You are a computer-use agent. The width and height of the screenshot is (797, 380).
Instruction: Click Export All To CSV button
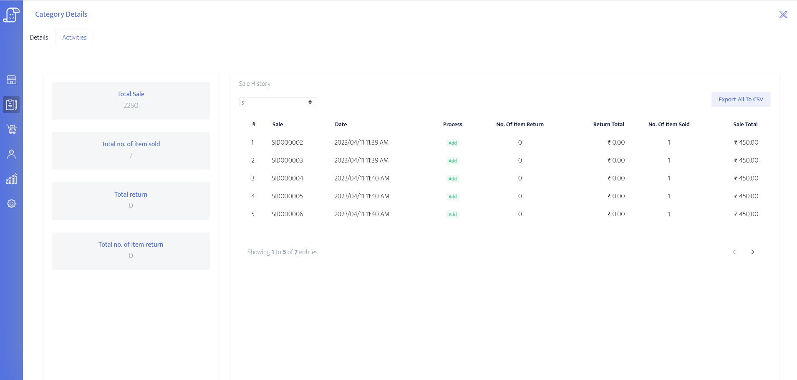click(740, 100)
